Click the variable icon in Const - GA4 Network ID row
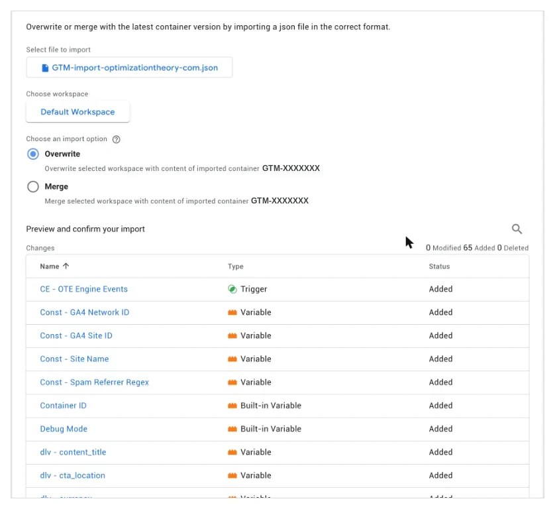This screenshot has width=555, height=509. [x=232, y=312]
